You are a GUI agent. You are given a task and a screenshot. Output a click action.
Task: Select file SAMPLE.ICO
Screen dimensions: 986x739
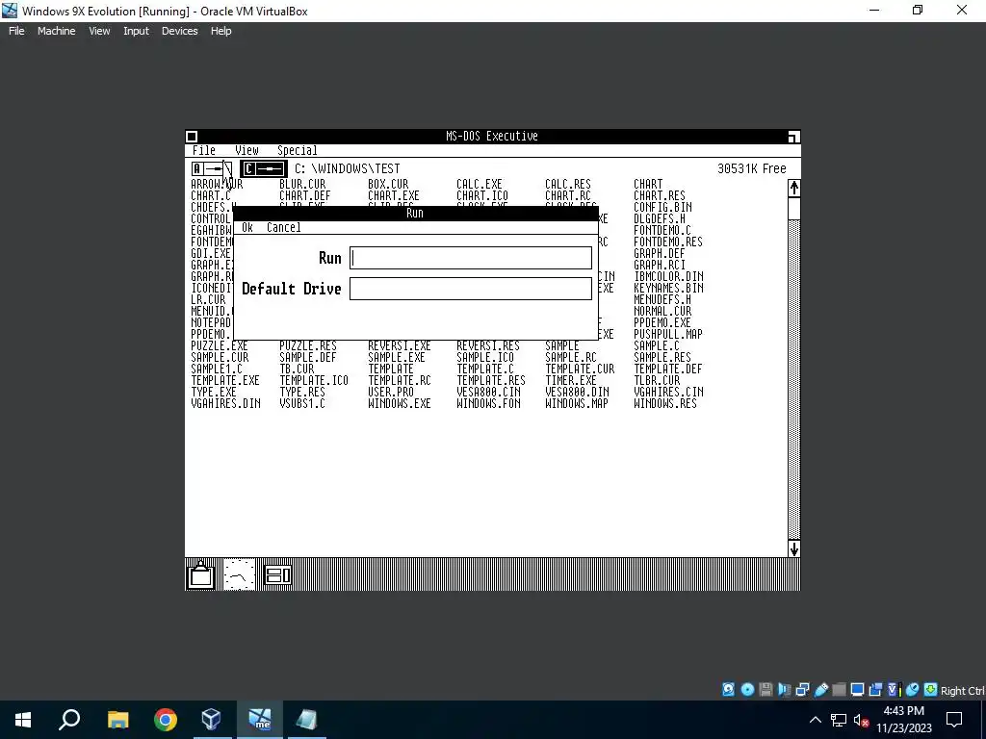[485, 358]
